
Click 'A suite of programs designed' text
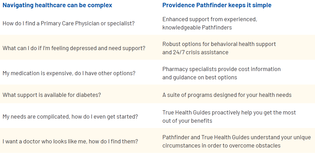tap(227, 95)
